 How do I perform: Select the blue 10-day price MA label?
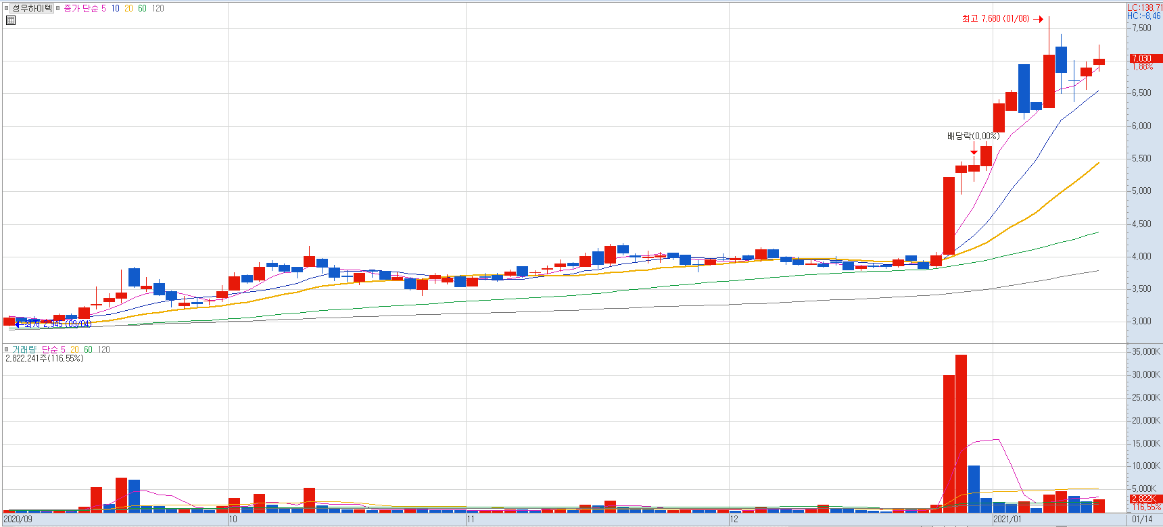point(115,9)
